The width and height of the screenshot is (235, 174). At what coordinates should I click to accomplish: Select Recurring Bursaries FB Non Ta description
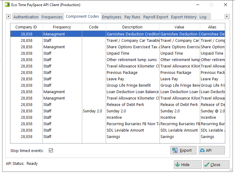pyautogui.click(x=133, y=124)
